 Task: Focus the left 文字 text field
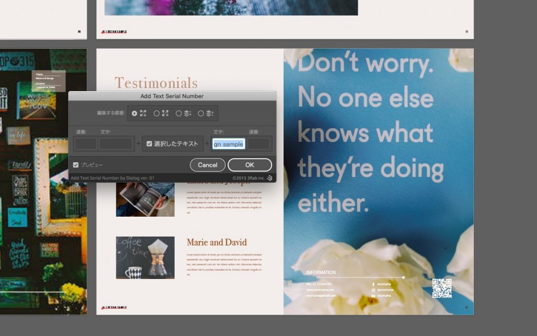116,143
